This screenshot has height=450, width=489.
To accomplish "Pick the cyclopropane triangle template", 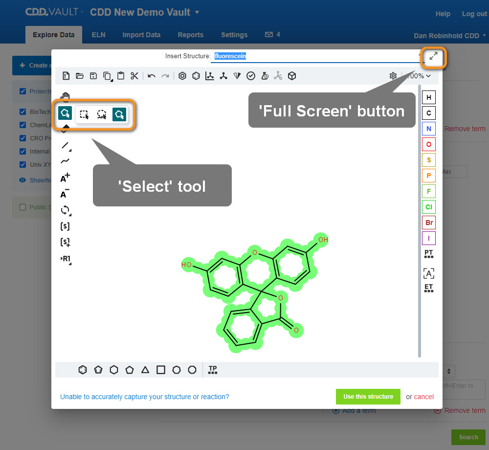I will [145, 370].
